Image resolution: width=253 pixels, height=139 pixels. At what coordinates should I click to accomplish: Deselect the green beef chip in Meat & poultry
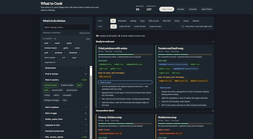tap(79, 85)
